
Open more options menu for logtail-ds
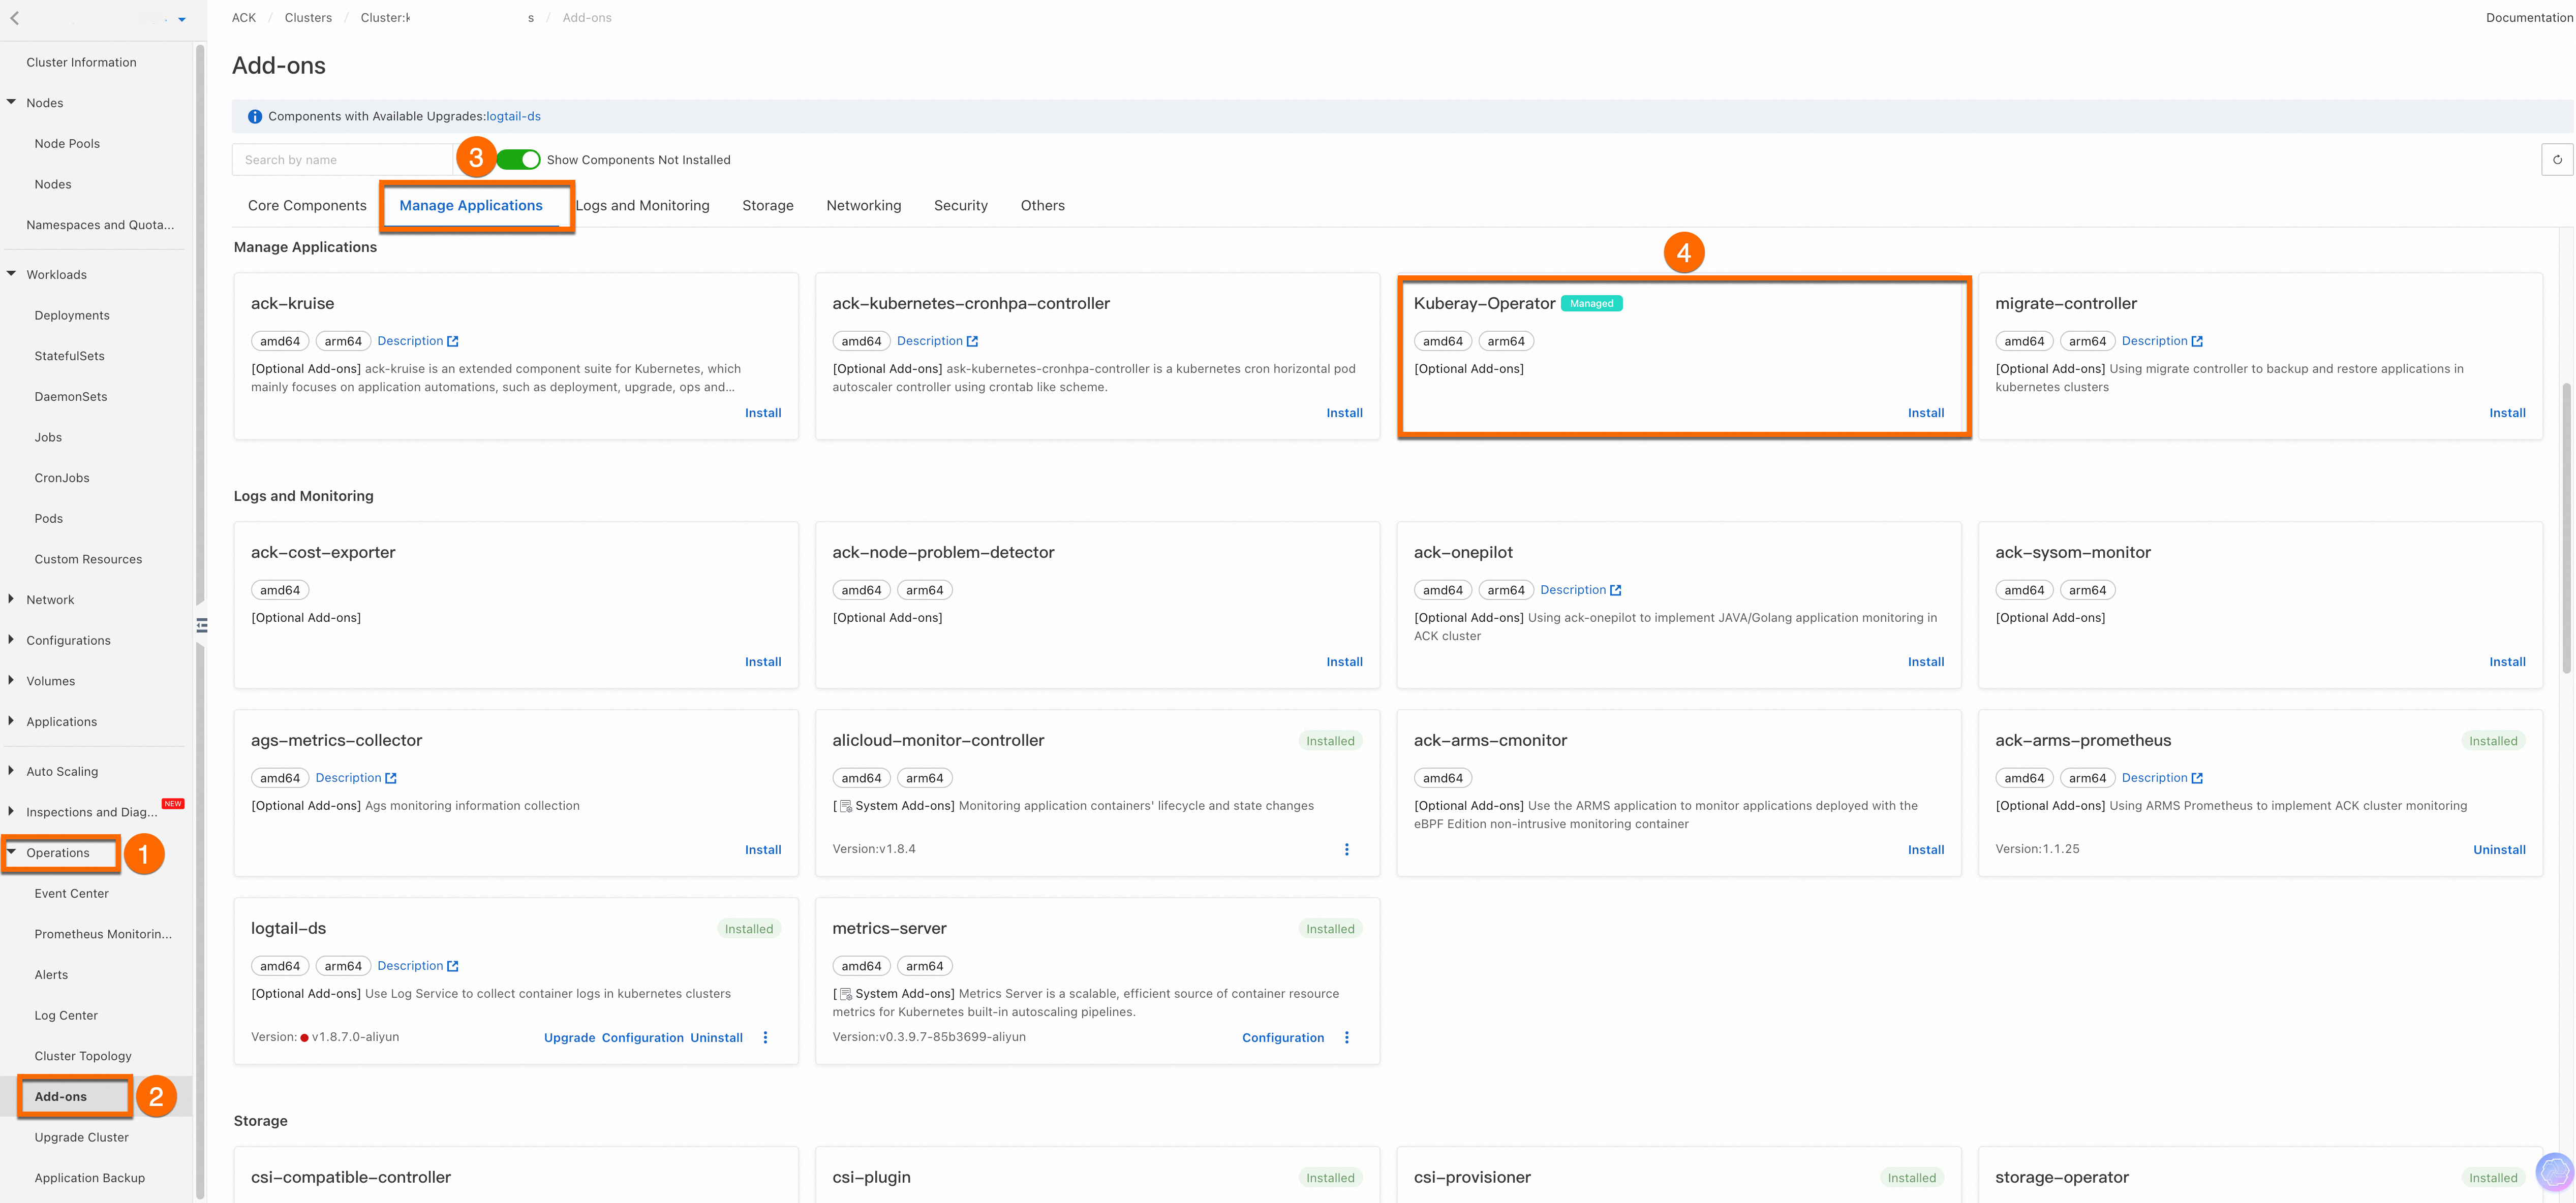coord(765,1037)
